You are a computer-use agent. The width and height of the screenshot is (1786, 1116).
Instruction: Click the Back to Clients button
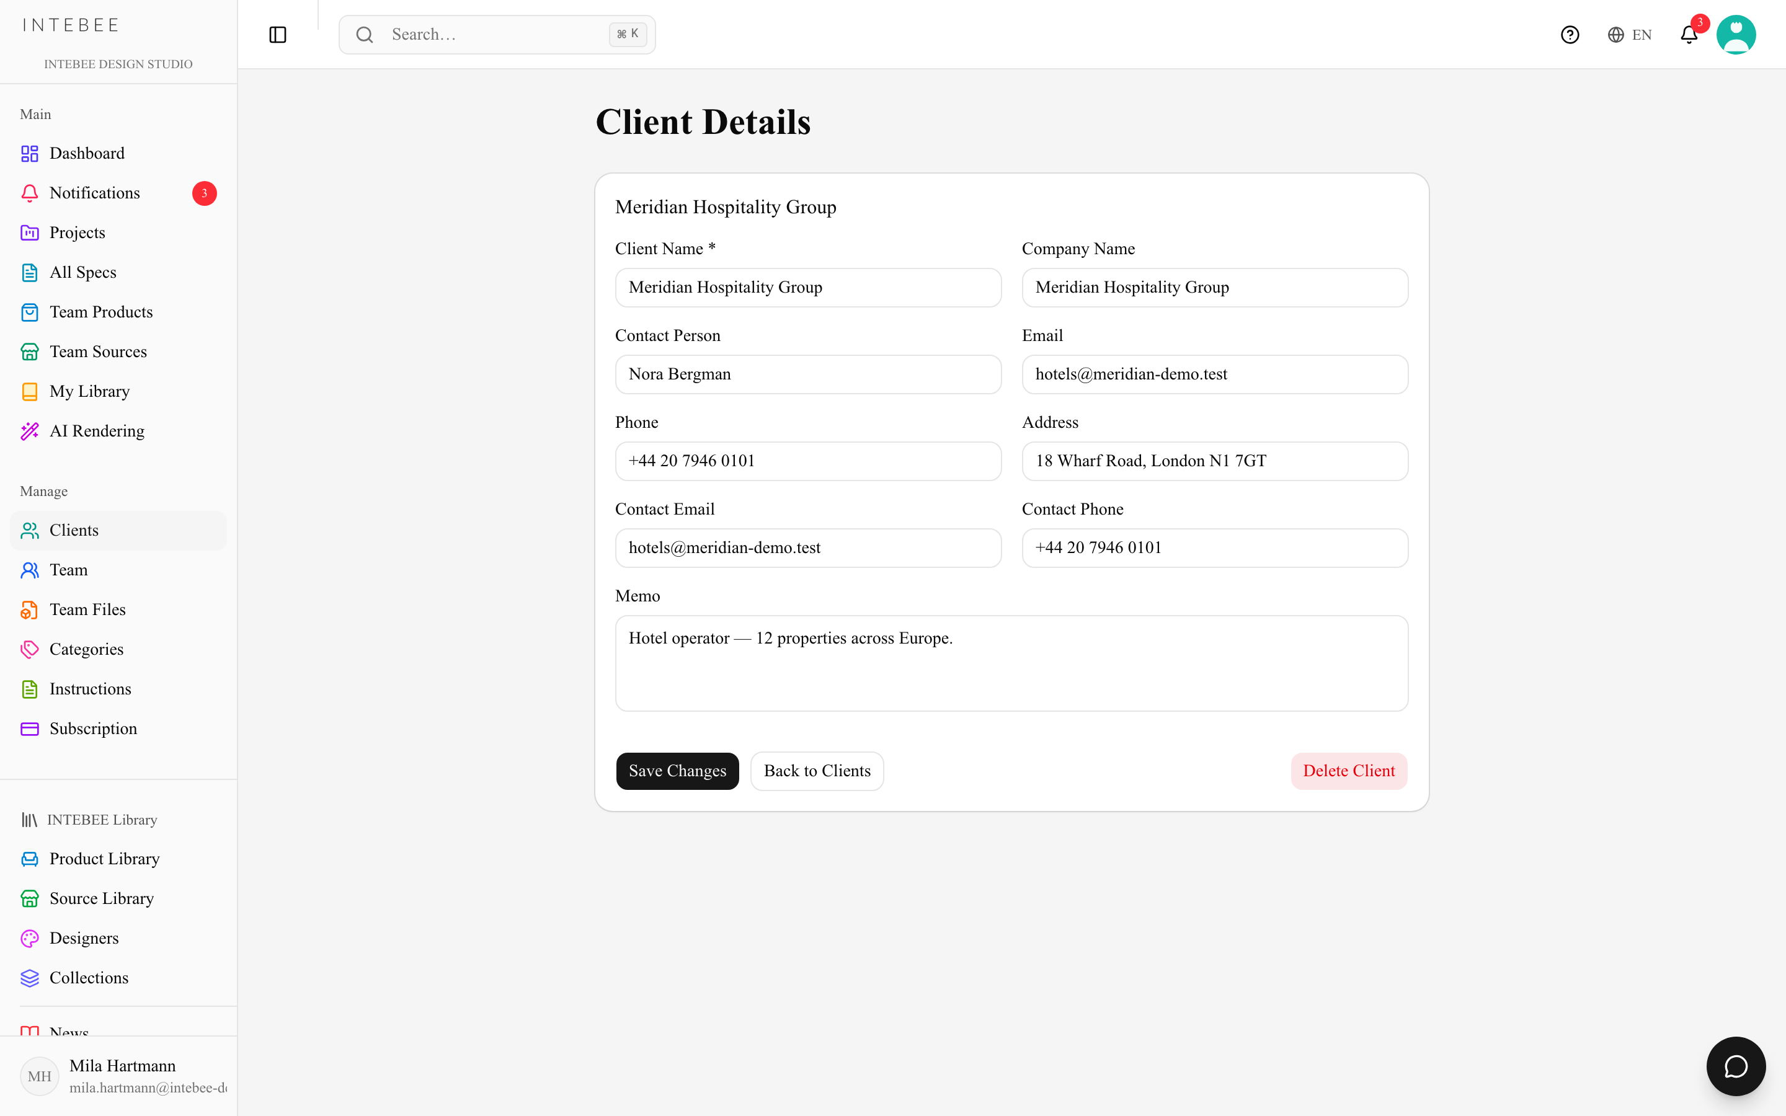817,771
